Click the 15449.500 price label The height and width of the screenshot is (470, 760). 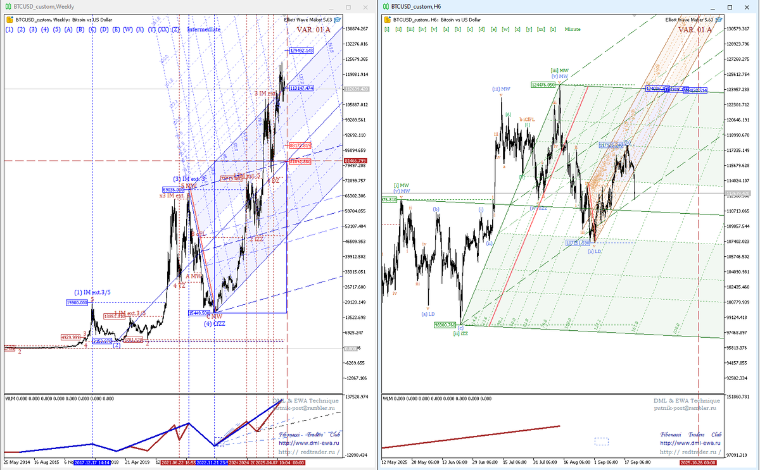tap(199, 312)
